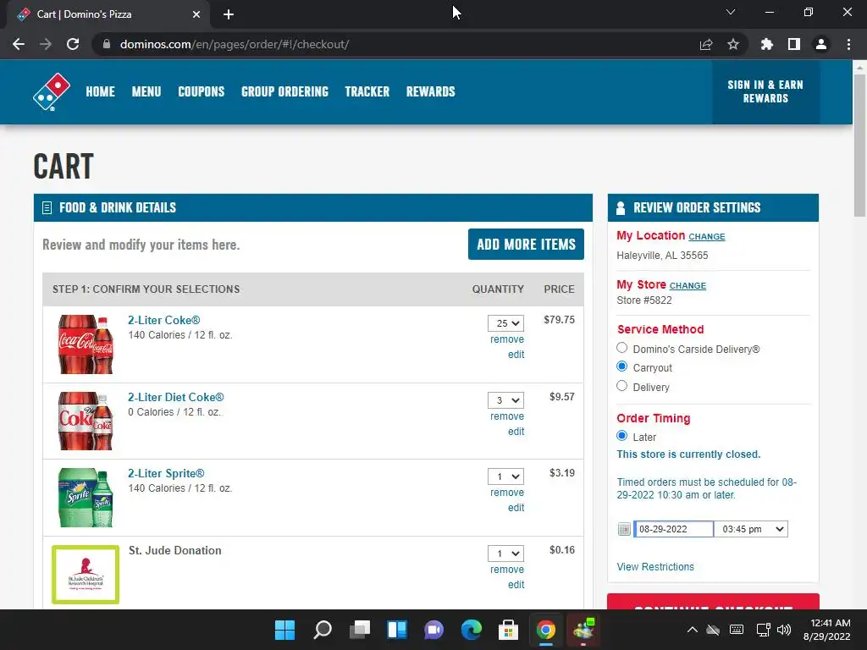Screen dimensions: 867x650
Task: Open quantity dropdown for St. Jude Donation
Action: tap(505, 554)
